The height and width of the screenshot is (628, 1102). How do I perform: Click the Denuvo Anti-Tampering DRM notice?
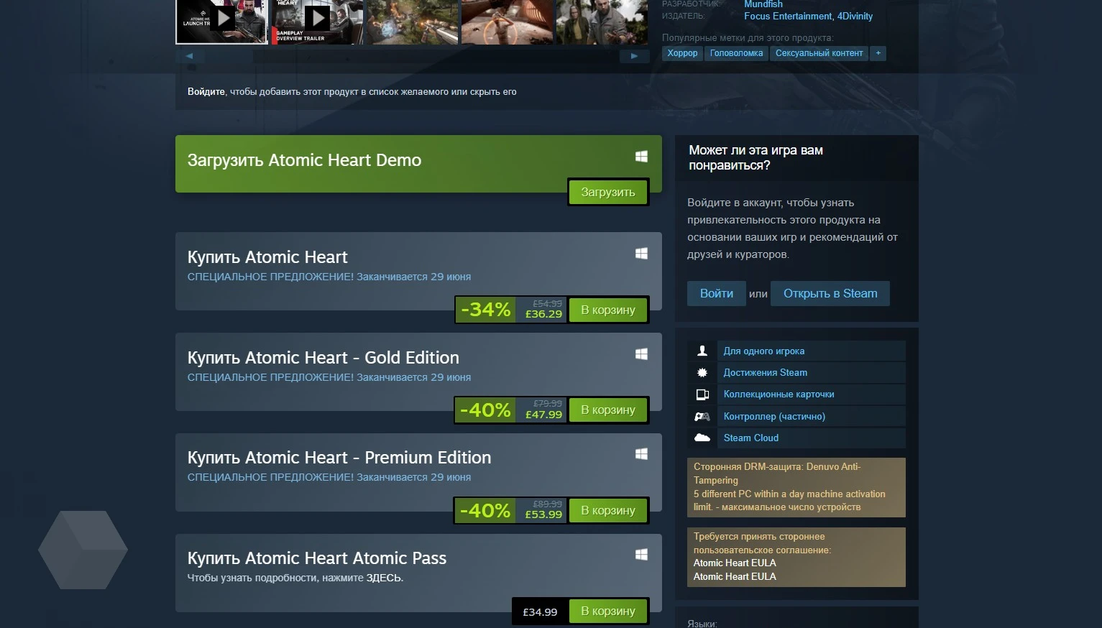pos(796,487)
